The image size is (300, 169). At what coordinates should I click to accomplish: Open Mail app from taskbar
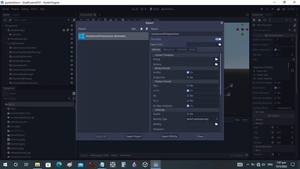coord(81,164)
